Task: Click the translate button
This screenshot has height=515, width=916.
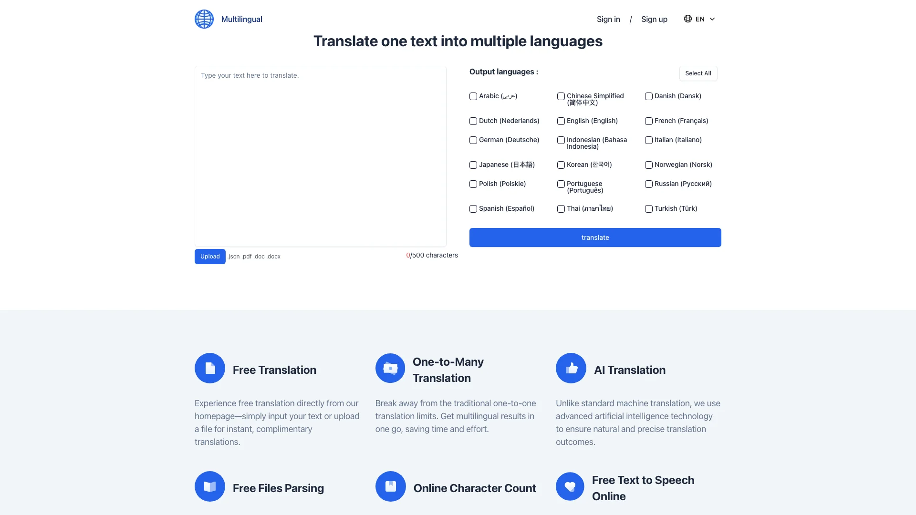Action: [x=595, y=237]
